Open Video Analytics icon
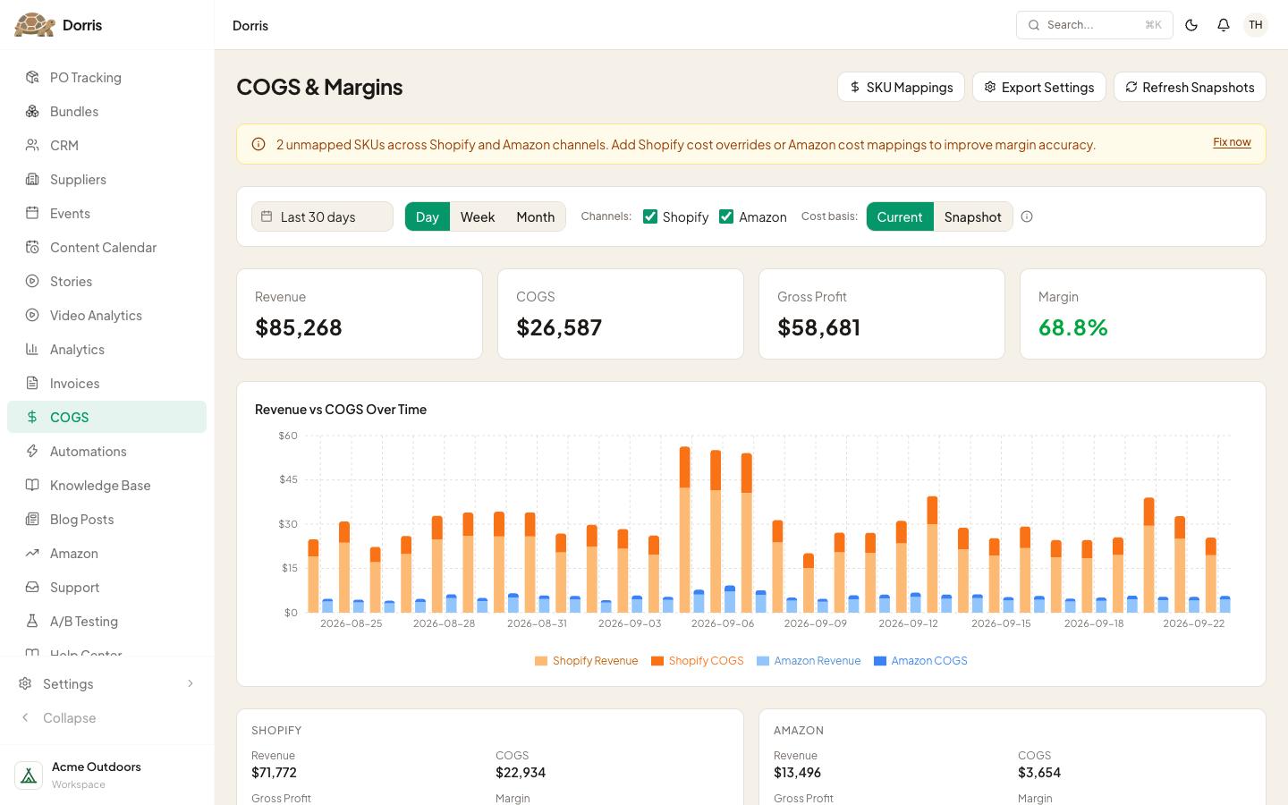This screenshot has height=805, width=1288. pyautogui.click(x=32, y=315)
